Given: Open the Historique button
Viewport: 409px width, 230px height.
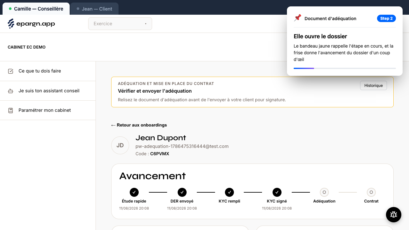Looking at the screenshot, I should point(374,86).
